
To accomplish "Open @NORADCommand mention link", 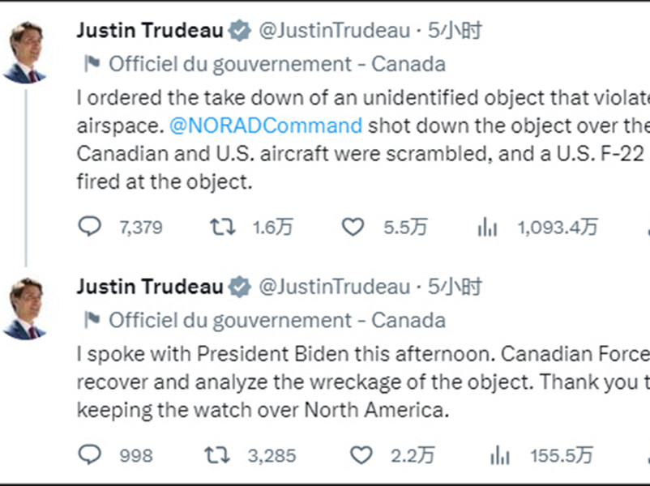I will point(266,126).
